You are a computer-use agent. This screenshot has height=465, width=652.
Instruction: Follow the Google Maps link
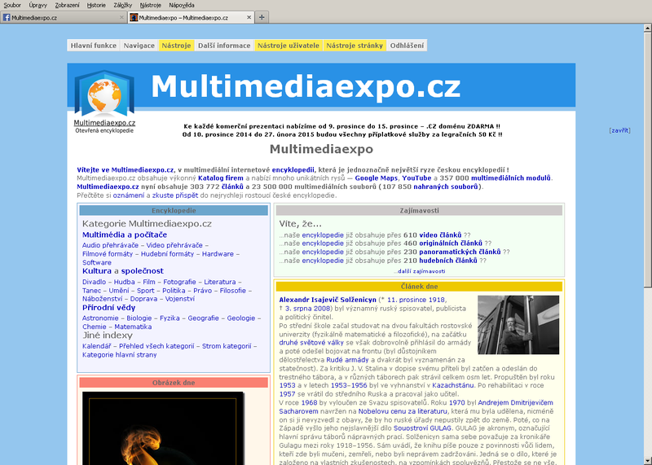click(x=376, y=178)
